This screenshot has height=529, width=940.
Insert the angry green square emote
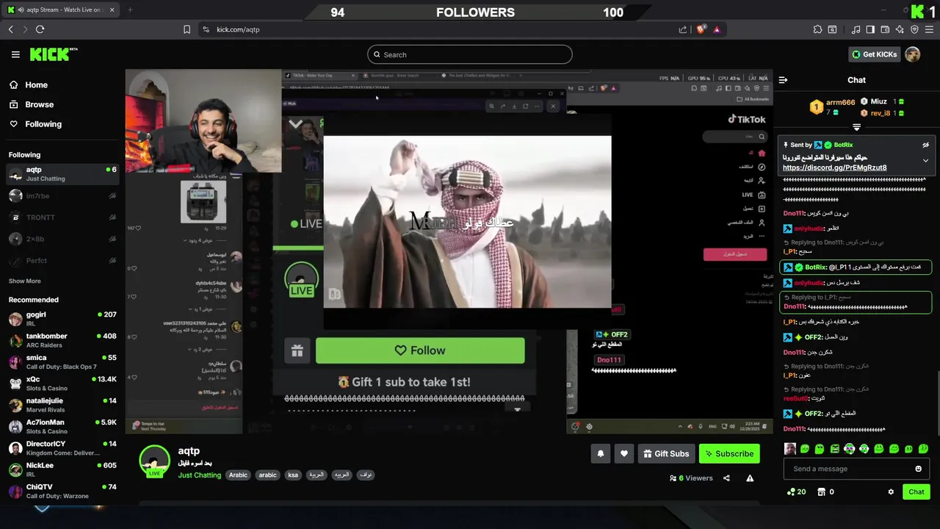point(834,449)
